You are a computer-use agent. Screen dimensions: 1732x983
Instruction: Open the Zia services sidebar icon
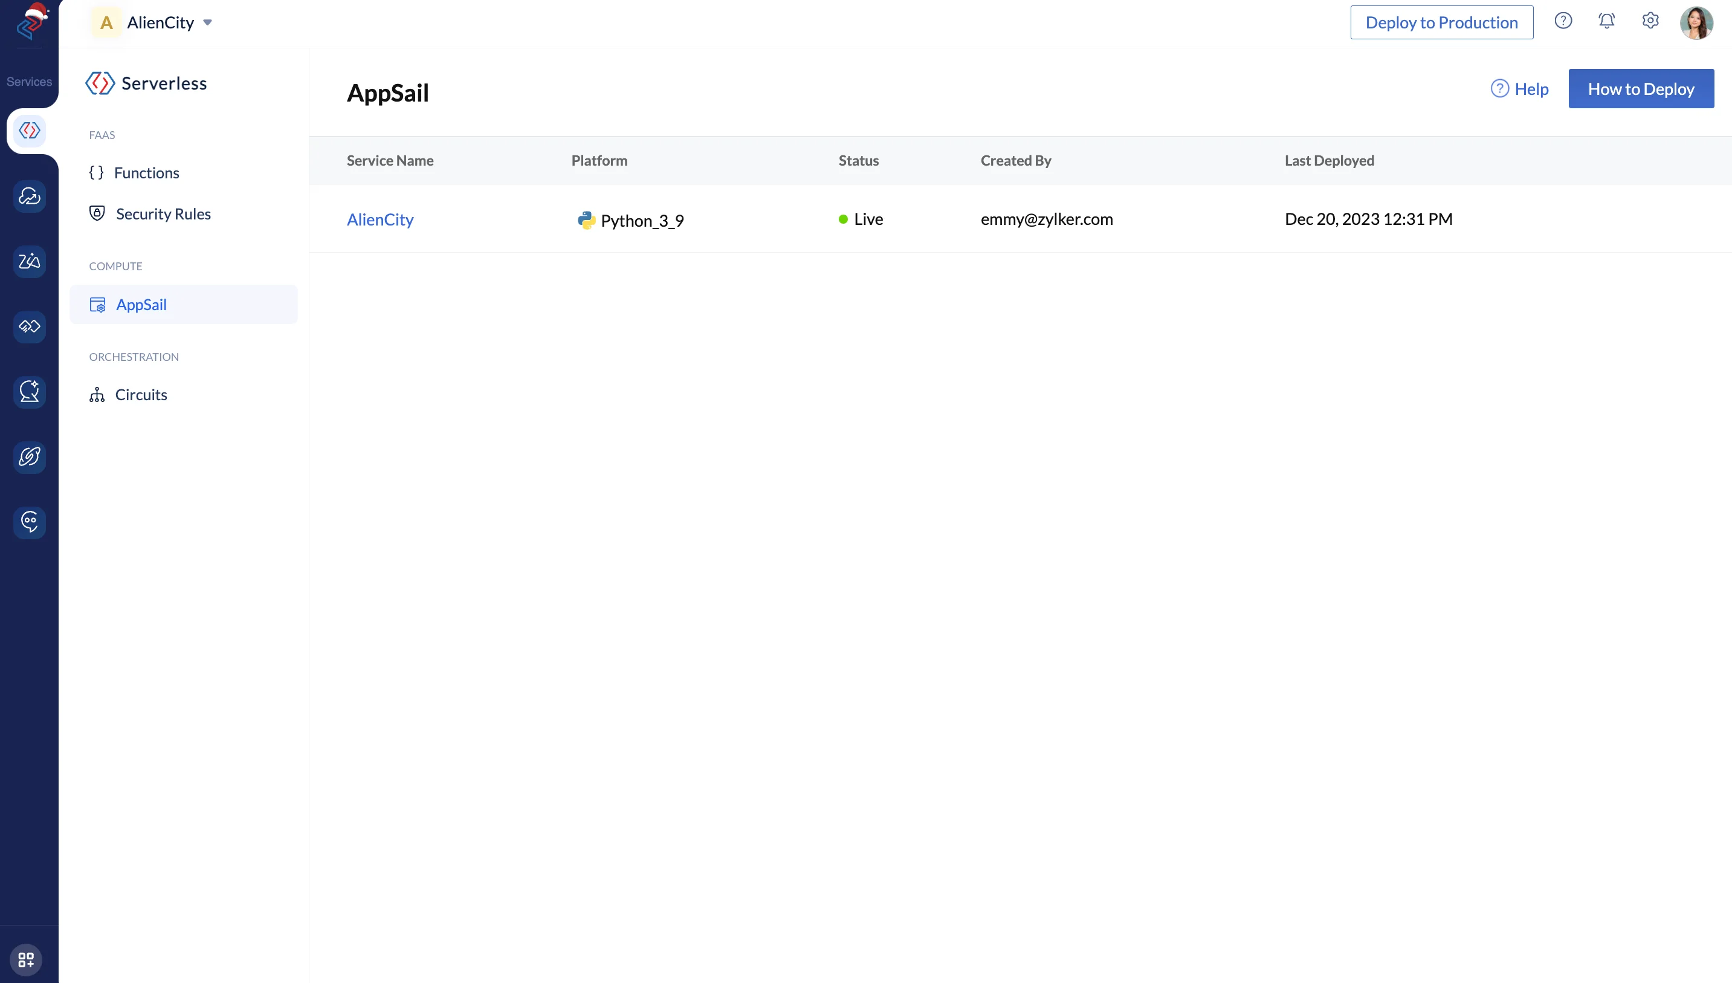(29, 261)
